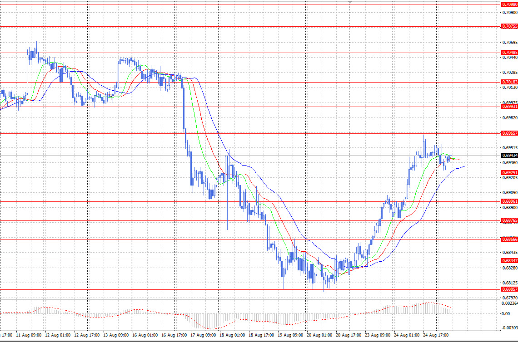This screenshot has height=342, width=518.
Task: Select the 24 Aug 01:00 time label
Action: coord(407,335)
